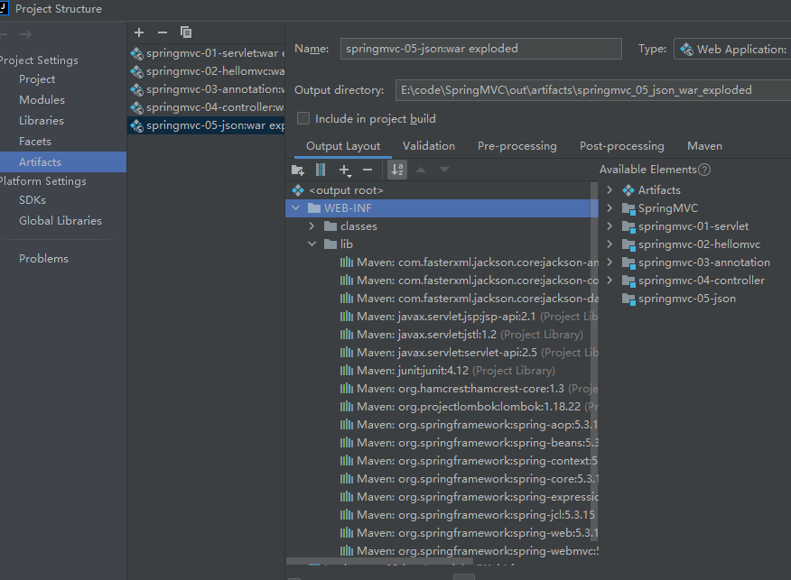Open the Post-processing tab
Screen dimensions: 791x580
tap(622, 146)
